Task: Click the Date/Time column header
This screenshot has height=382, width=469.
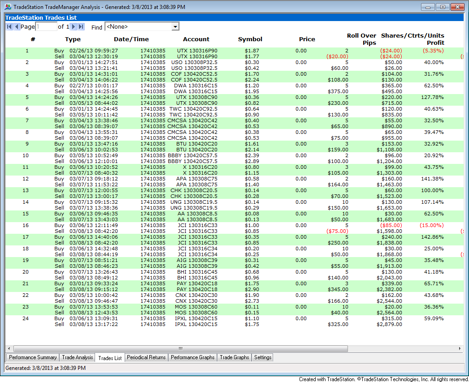Action: tap(131, 39)
